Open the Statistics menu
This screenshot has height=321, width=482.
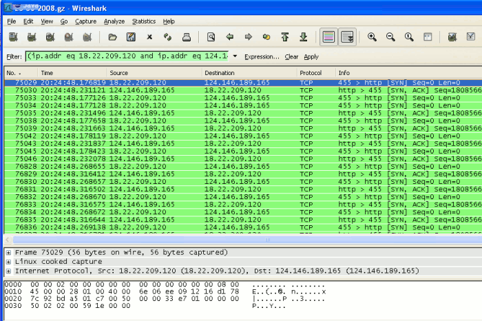144,21
